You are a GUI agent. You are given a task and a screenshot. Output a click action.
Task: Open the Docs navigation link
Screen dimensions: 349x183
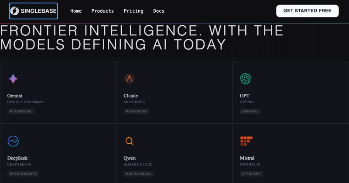point(159,11)
